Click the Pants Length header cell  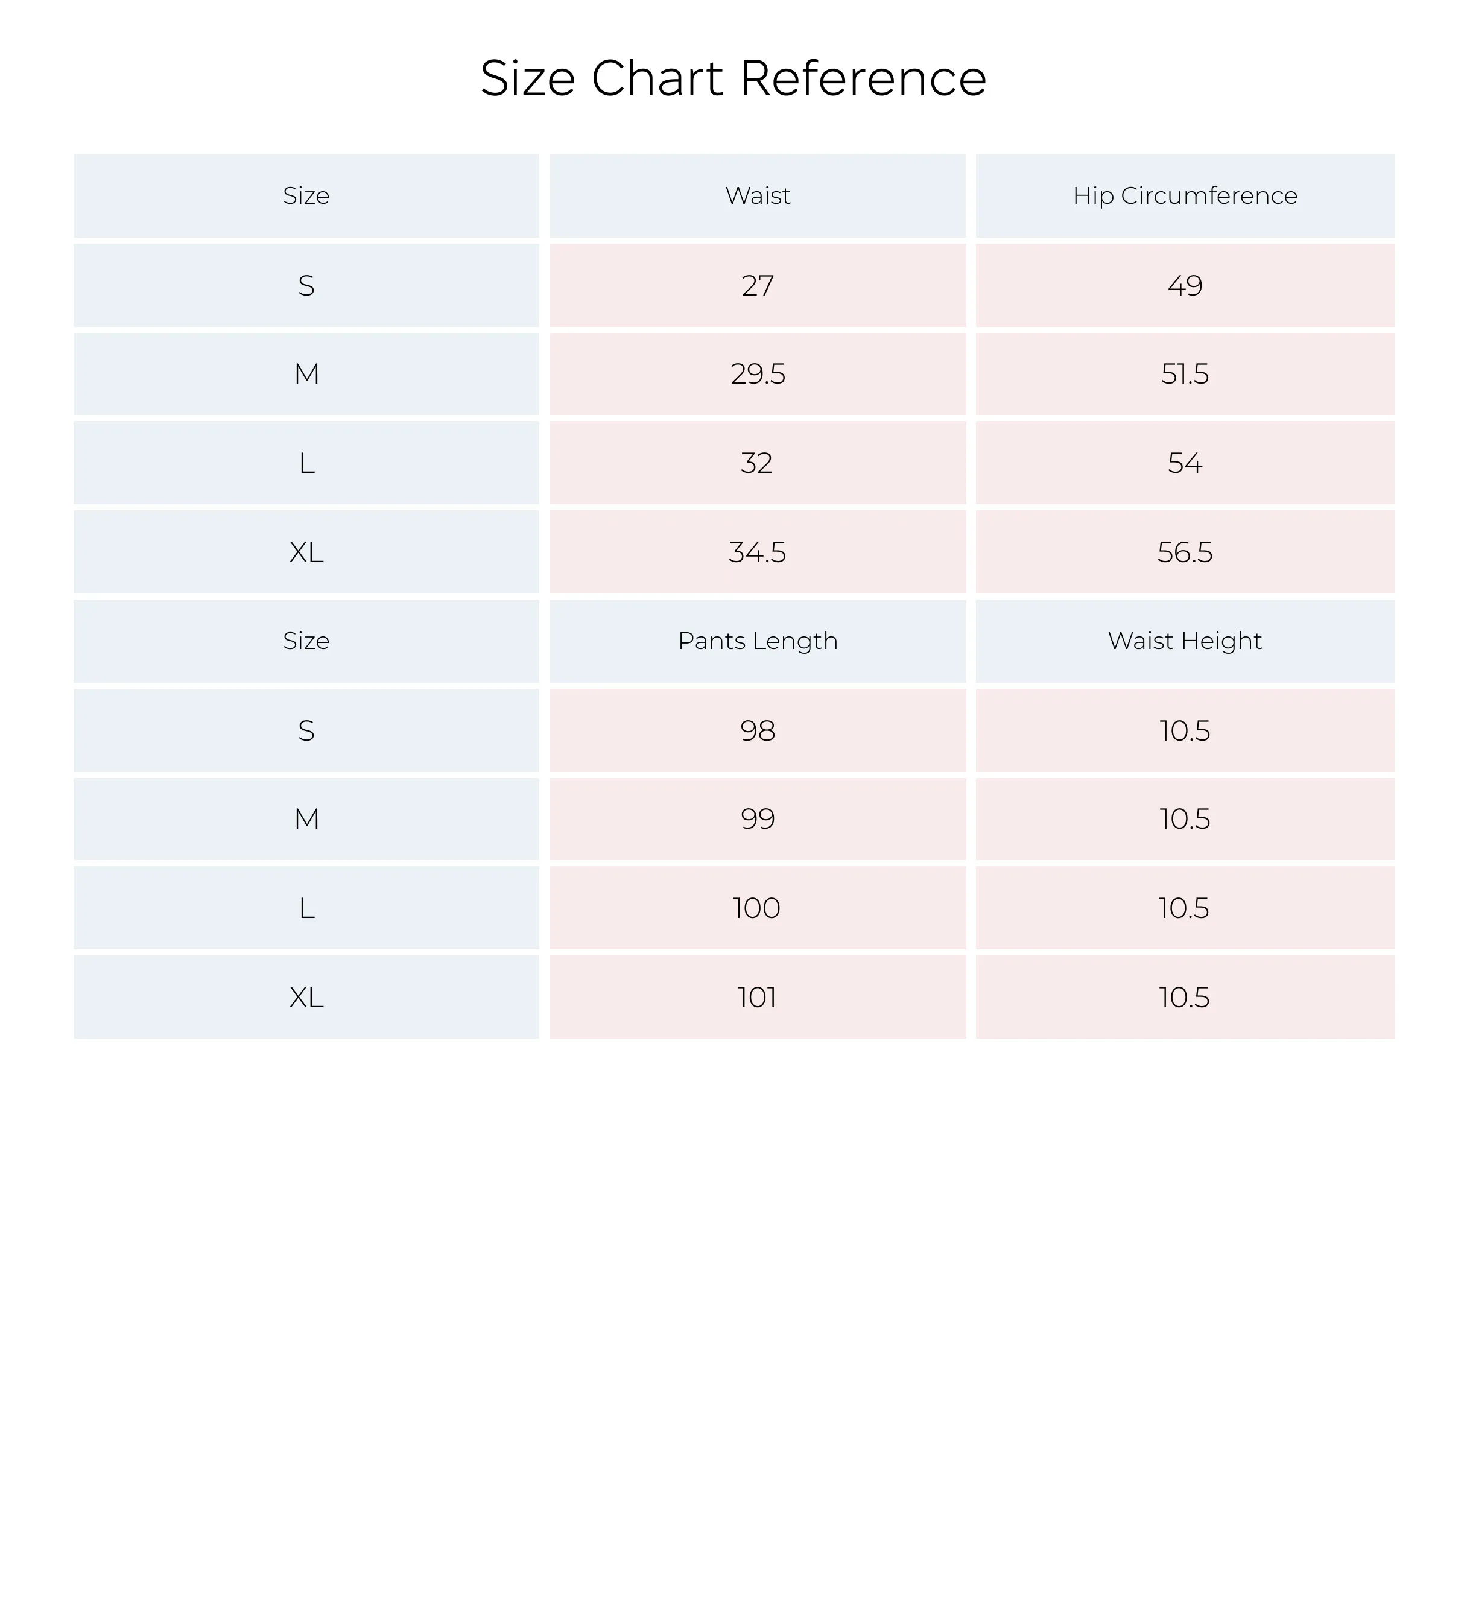tap(758, 641)
